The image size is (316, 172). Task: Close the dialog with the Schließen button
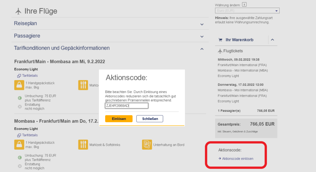click(x=150, y=119)
